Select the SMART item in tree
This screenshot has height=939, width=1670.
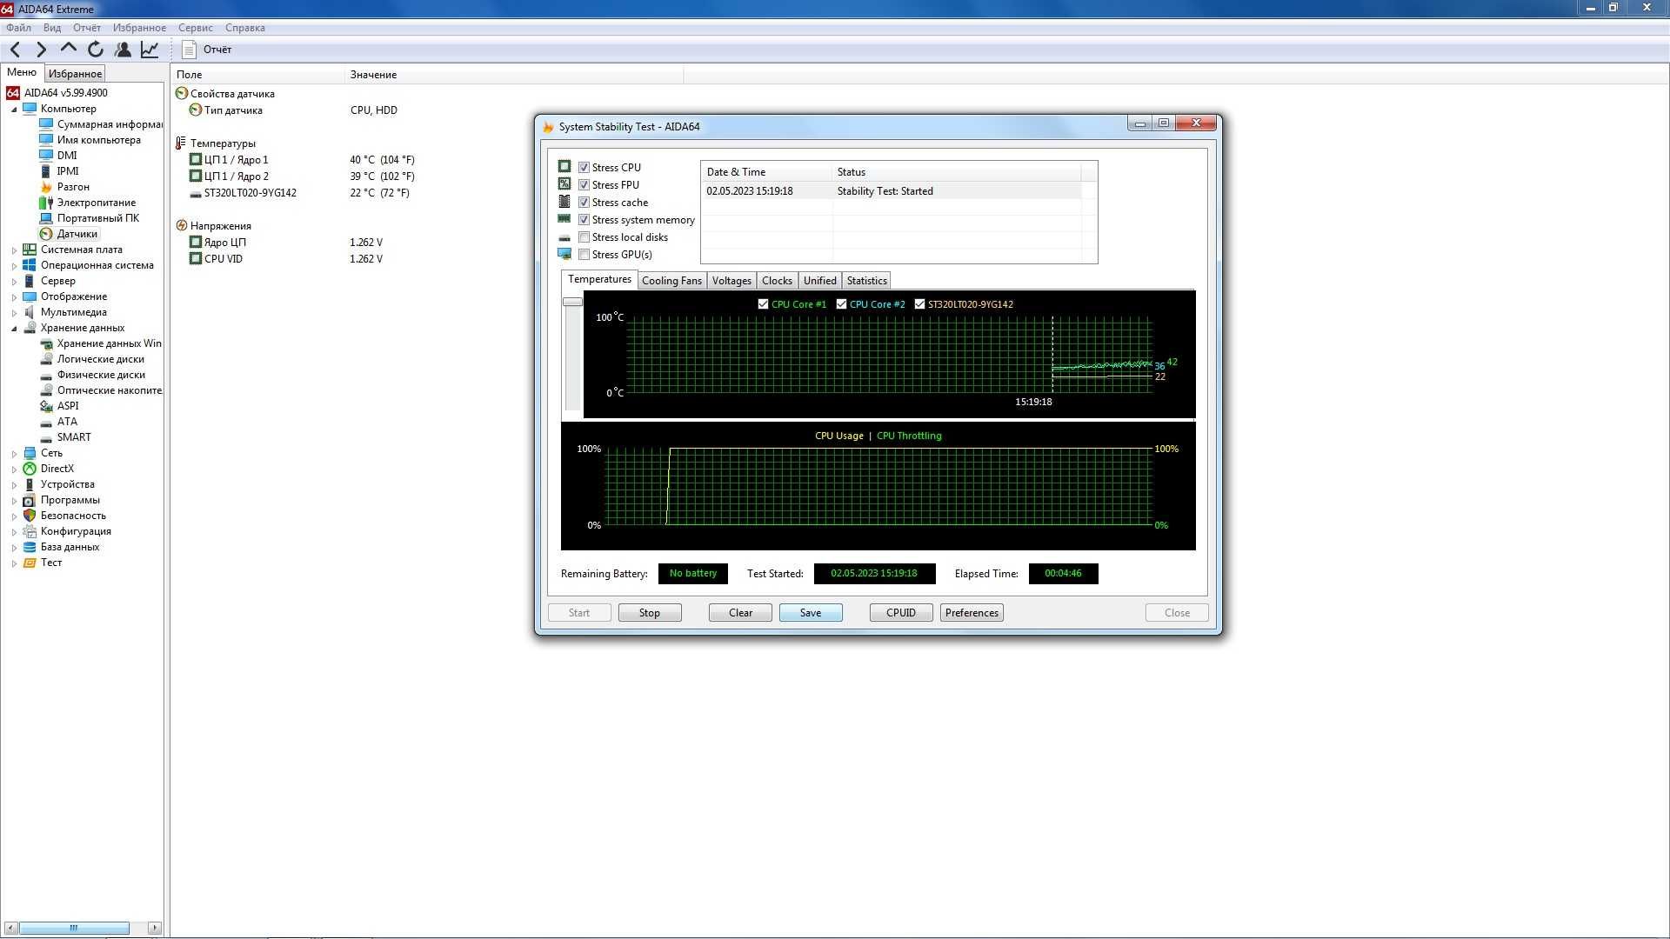(74, 437)
